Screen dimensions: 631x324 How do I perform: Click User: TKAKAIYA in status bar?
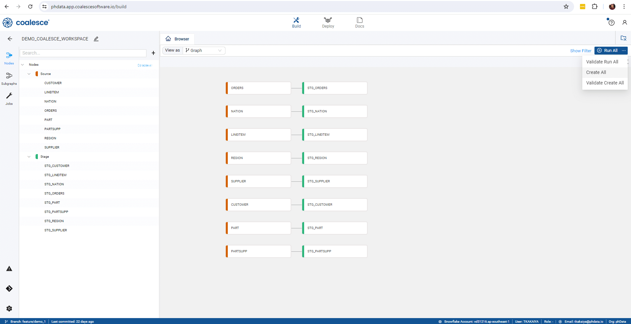pyautogui.click(x=527, y=321)
